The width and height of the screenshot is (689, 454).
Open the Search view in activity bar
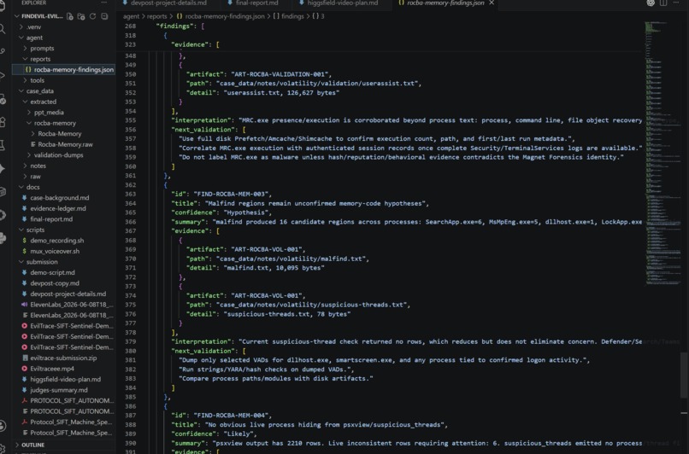click(3, 29)
